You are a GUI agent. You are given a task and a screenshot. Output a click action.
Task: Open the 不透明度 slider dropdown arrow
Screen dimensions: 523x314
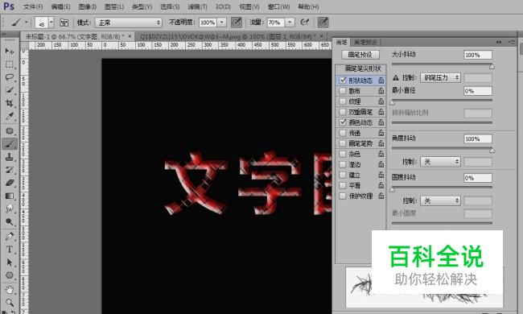(x=222, y=23)
